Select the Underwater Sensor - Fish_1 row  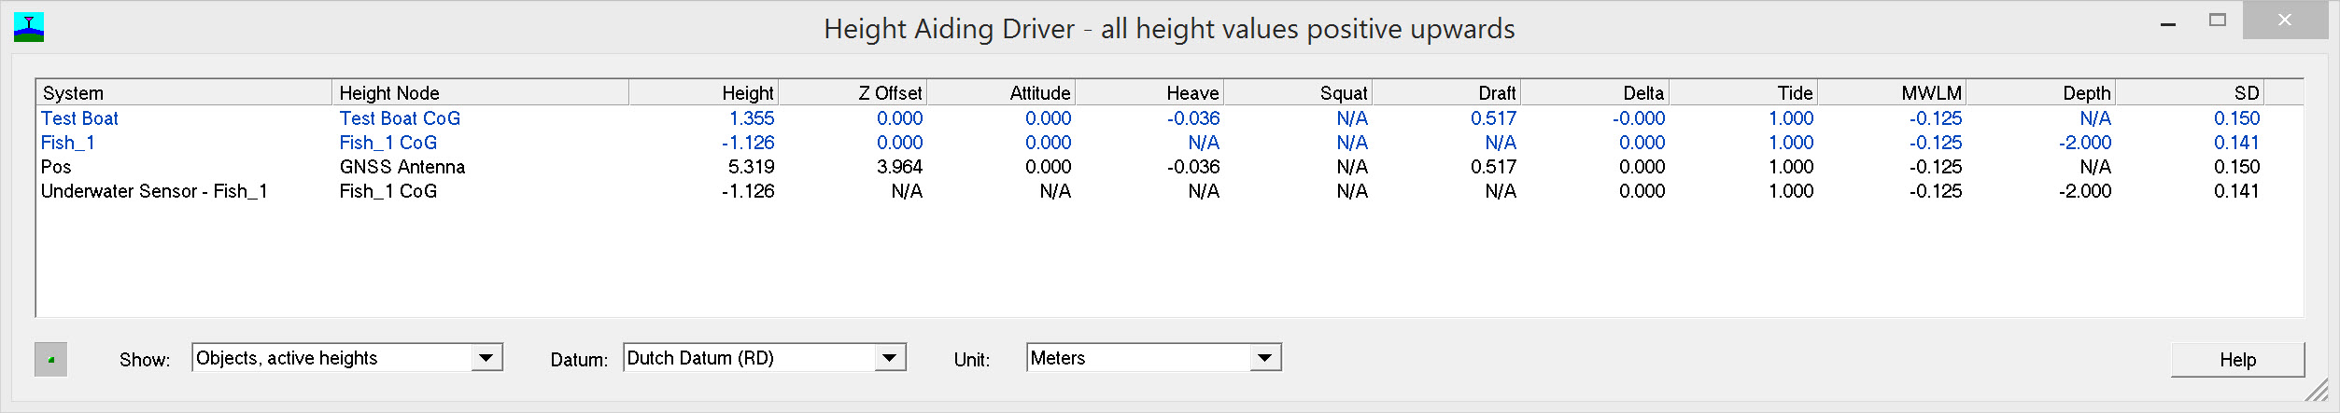coord(154,191)
